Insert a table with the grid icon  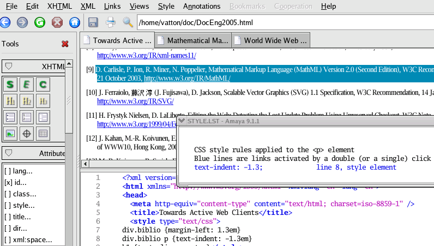[x=43, y=134]
